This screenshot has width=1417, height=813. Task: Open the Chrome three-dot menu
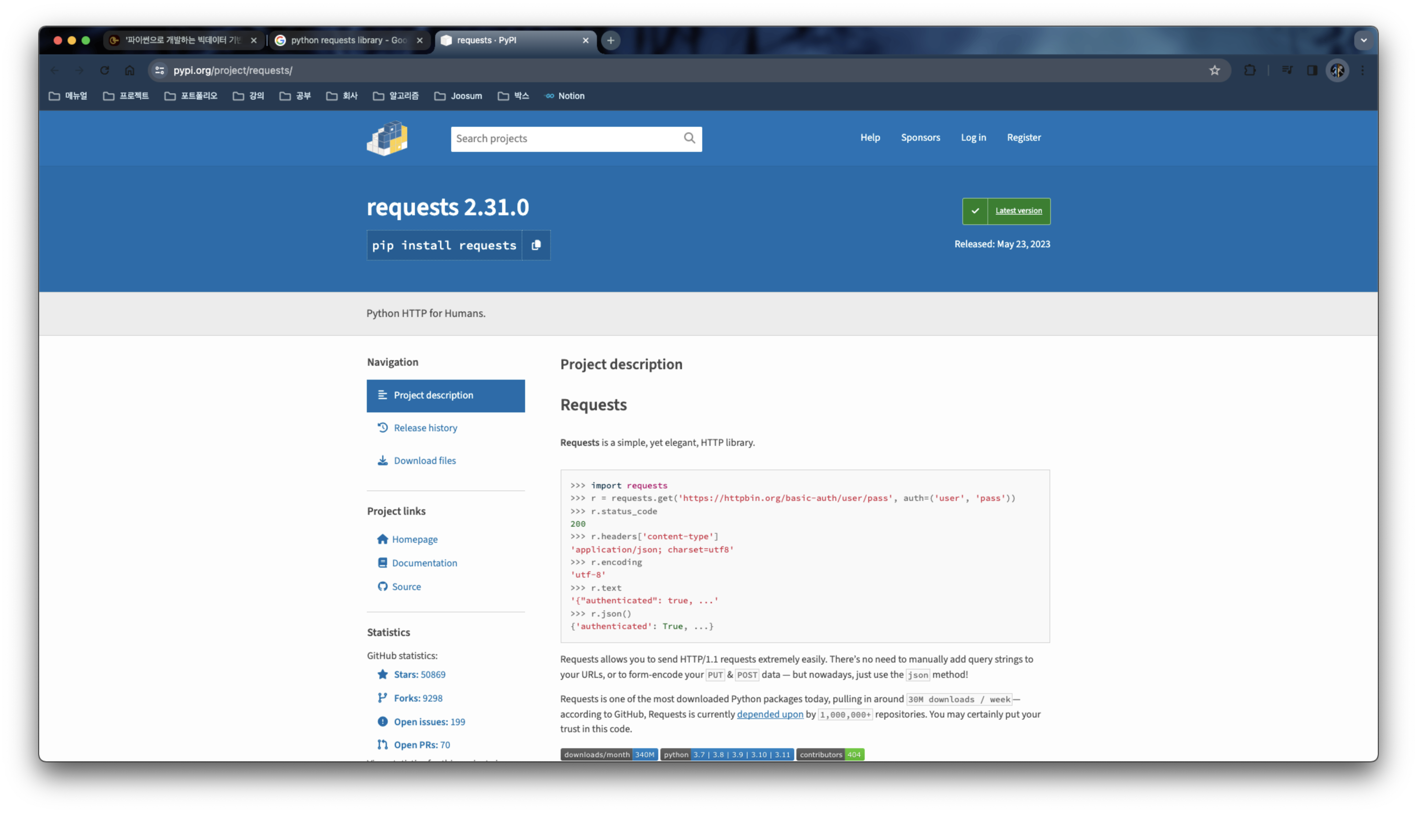pos(1363,70)
